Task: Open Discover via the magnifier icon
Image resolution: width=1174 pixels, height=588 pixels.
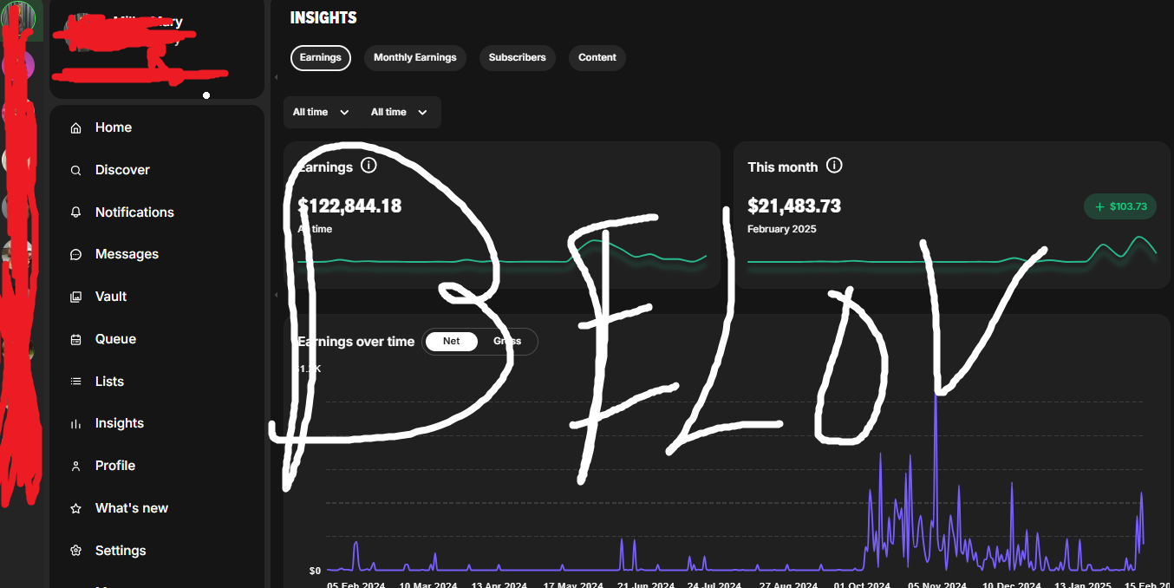Action: click(x=76, y=171)
